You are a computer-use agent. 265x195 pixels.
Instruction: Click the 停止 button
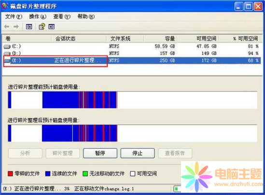(138, 153)
